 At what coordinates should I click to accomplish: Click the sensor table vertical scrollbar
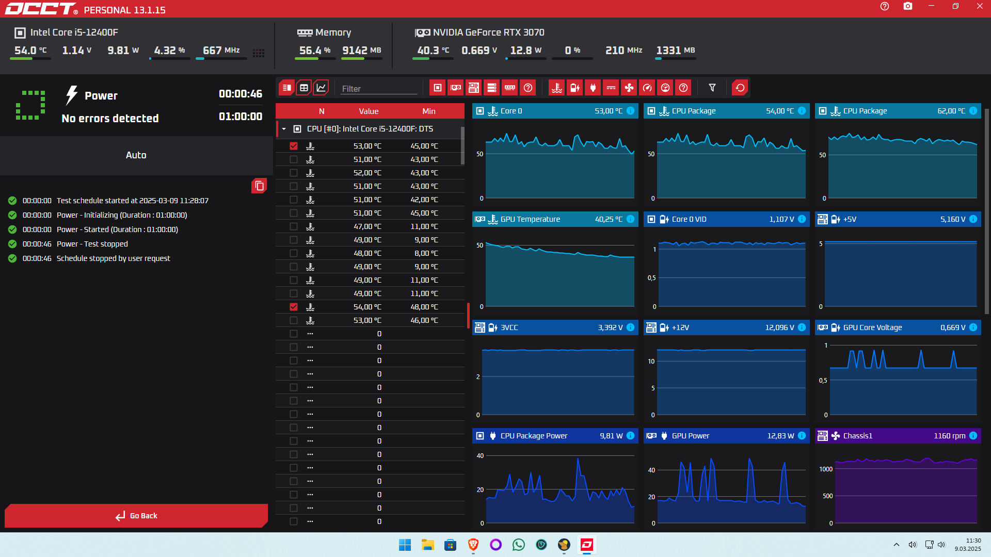pyautogui.click(x=462, y=145)
